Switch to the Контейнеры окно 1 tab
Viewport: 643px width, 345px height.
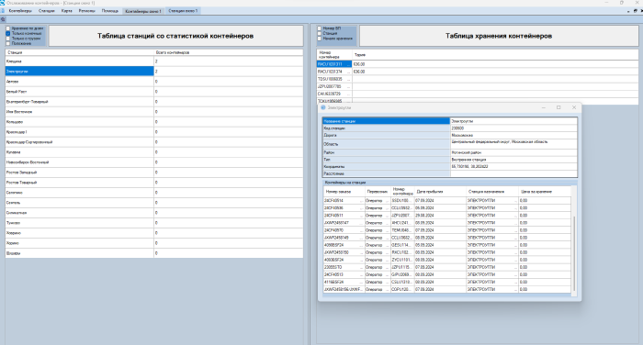tap(143, 11)
